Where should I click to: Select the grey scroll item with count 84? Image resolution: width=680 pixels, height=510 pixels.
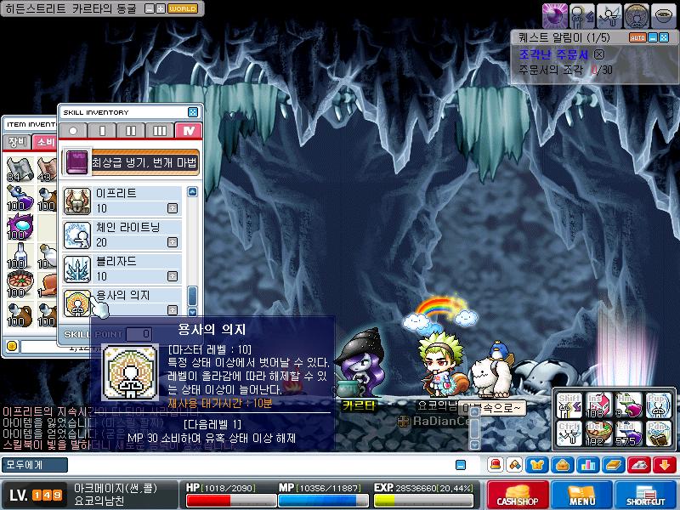20,169
